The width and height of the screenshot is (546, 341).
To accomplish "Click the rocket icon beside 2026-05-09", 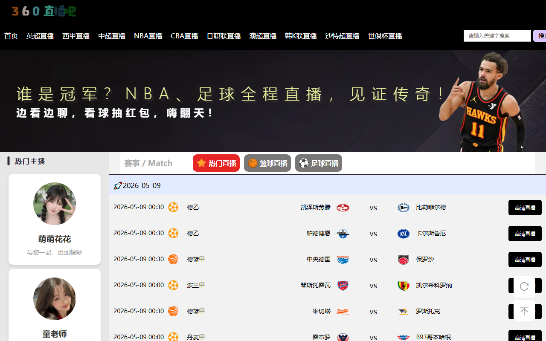I will 118,185.
